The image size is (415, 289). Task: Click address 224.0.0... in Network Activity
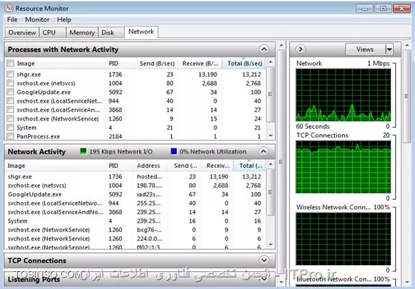[149, 239]
